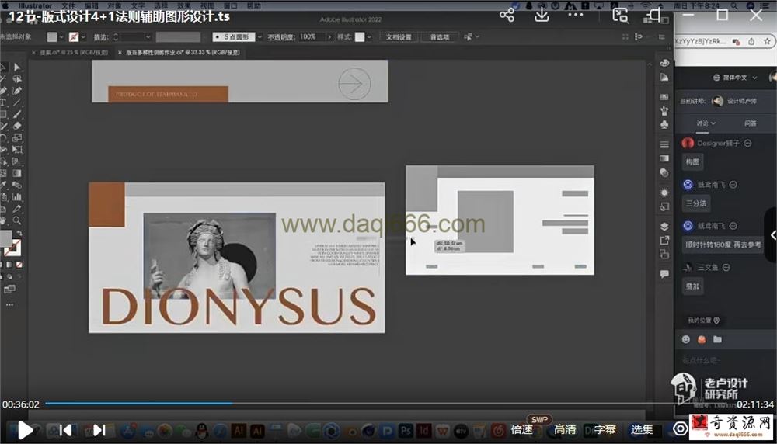This screenshot has width=777, height=444.
Task: Select the Scale tool
Action: click(x=17, y=138)
